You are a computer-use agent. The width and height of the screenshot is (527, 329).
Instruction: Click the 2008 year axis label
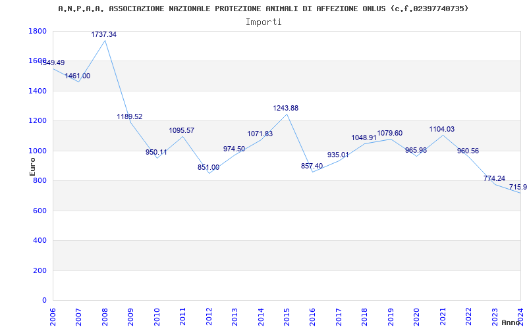point(105,316)
